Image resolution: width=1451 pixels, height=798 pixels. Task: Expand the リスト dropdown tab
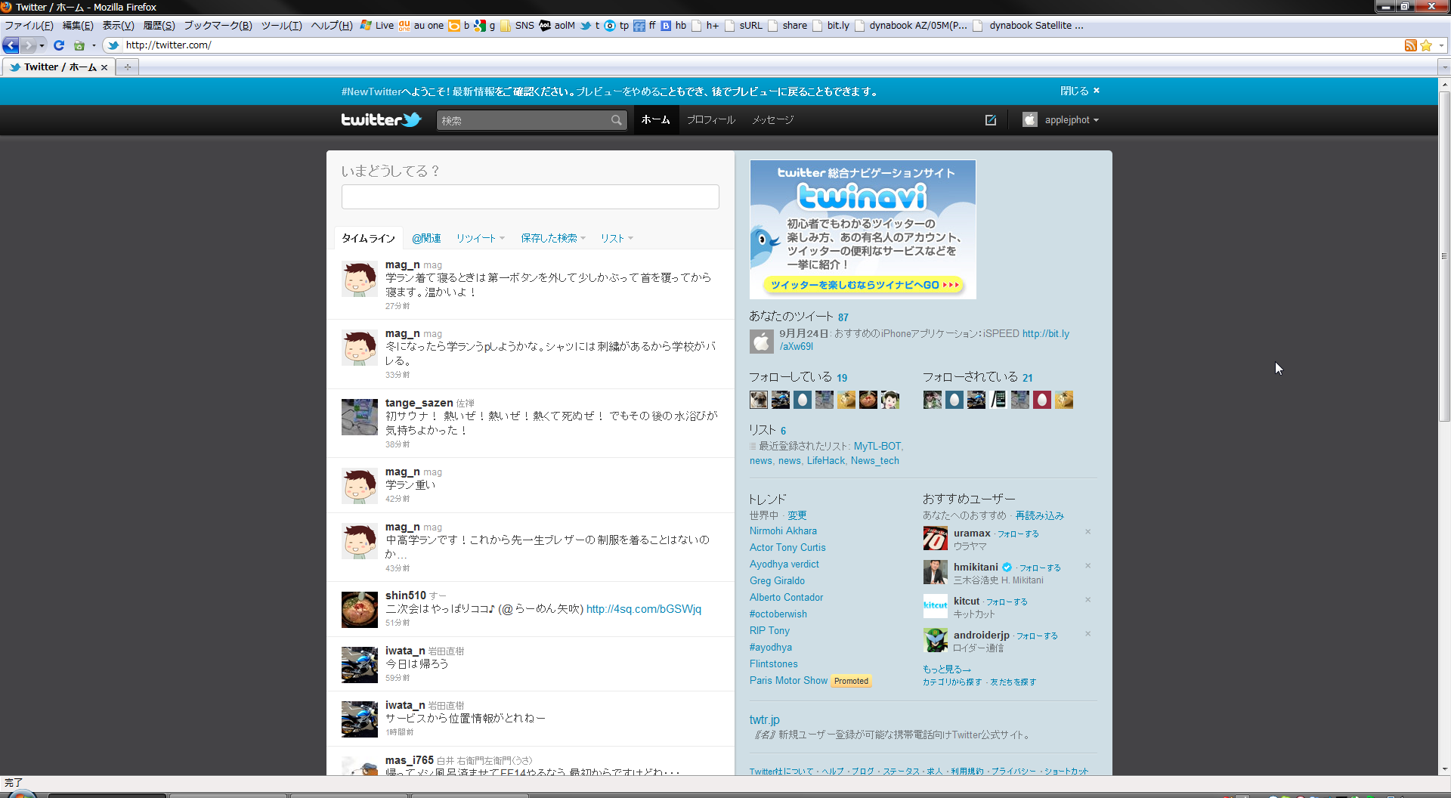617,238
